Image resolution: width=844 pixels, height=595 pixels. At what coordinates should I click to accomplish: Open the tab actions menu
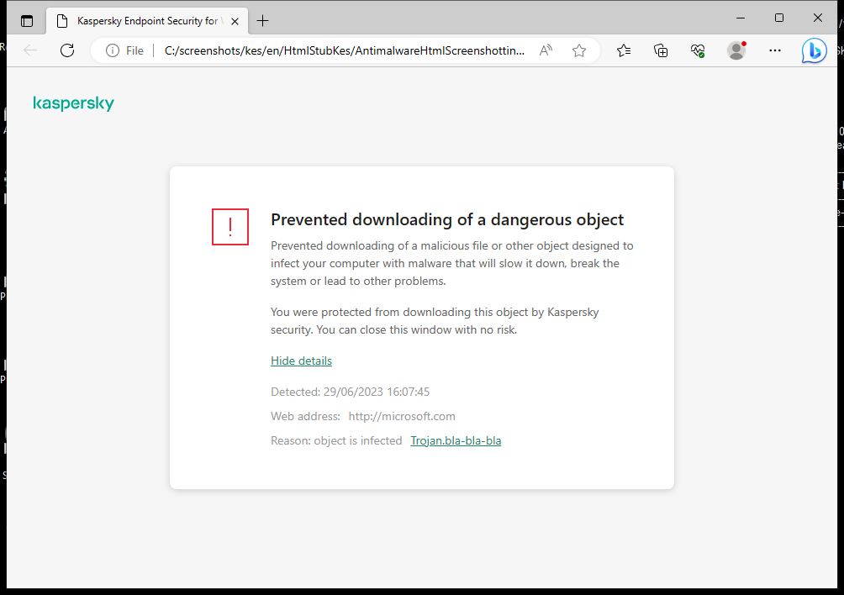click(x=26, y=20)
